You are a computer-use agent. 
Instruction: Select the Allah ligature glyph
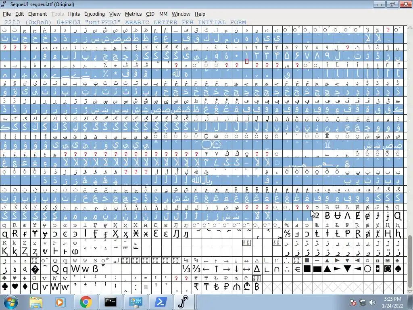(176, 74)
